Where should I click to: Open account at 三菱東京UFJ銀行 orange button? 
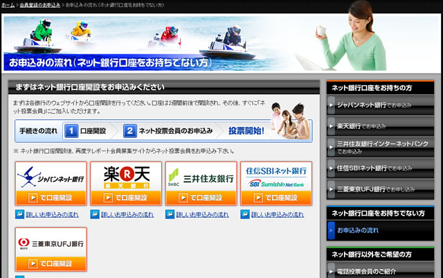coord(51,263)
